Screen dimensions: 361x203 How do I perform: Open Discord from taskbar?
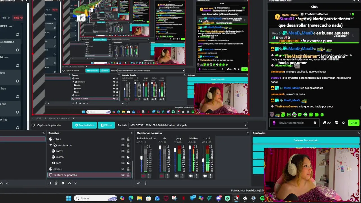tap(219, 198)
